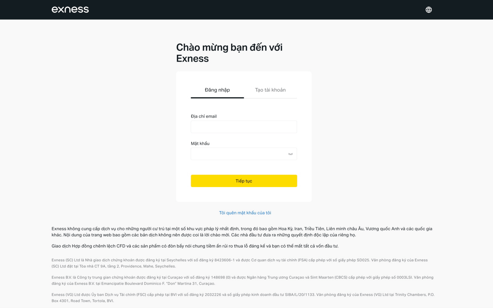Image resolution: width=493 pixels, height=308 pixels.
Task: Click the underline beneath the Đăng nhập tab
Action: pos(217,98)
